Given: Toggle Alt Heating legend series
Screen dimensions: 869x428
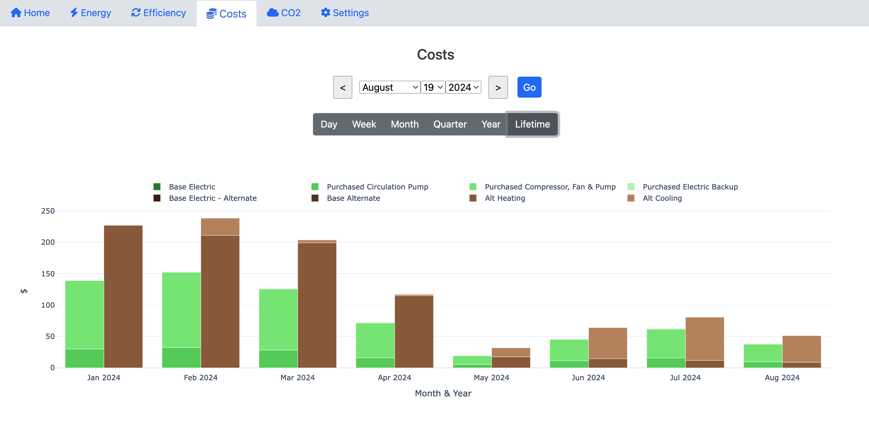Looking at the screenshot, I should tap(504, 198).
